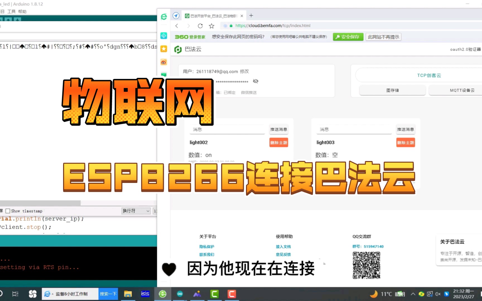Open the 意见反馈 help link
Screen dimensions: 482x301
pyautogui.click(x=283, y=254)
